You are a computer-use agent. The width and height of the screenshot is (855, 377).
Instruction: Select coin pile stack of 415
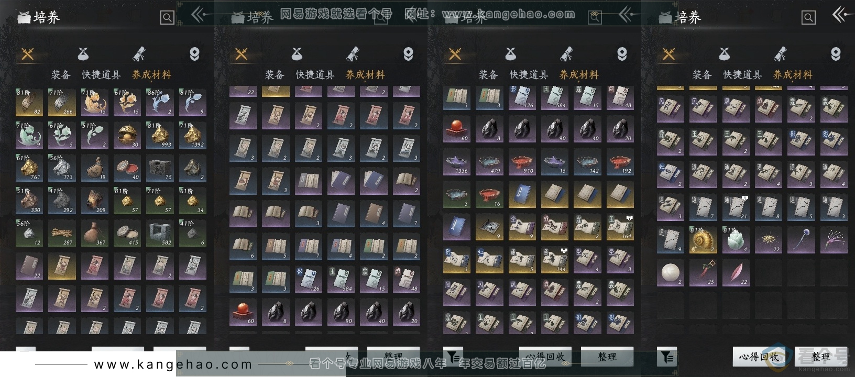pos(127,232)
